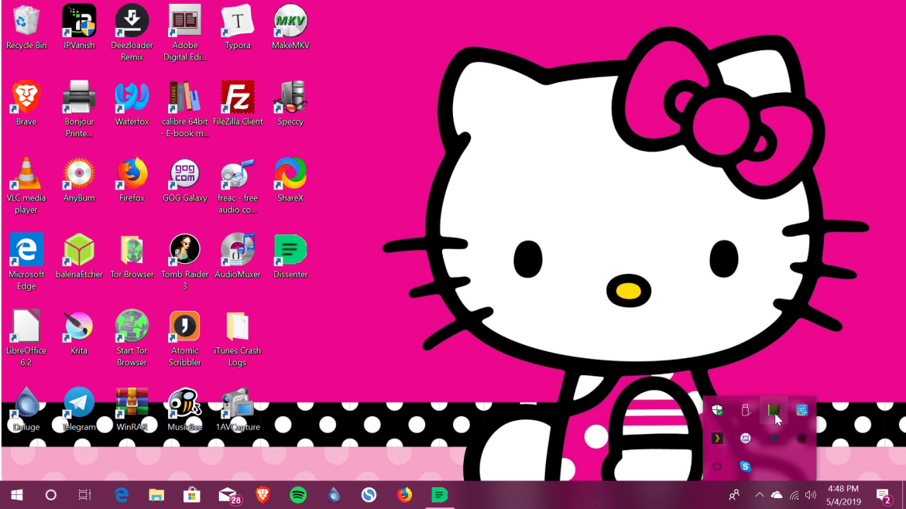Viewport: 906px width, 509px height.
Task: Collapse the hidden tray icons chevron
Action: tap(760, 495)
